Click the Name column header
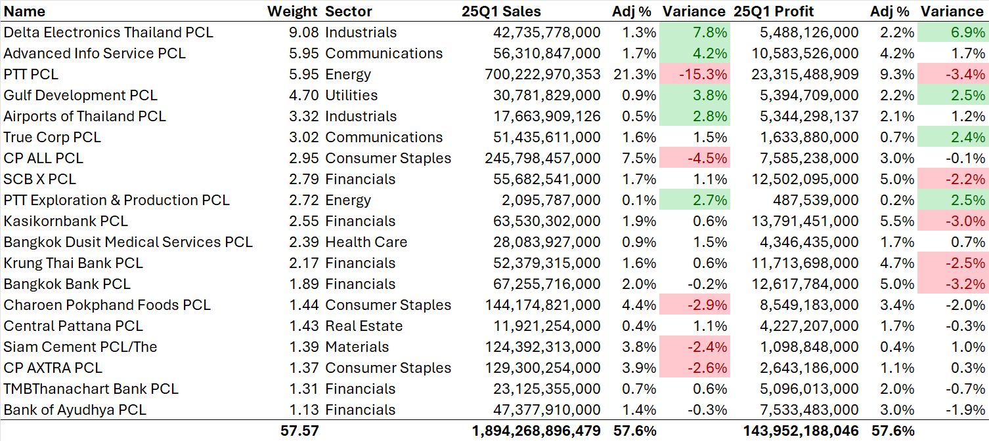This screenshot has width=989, height=441. (25, 11)
